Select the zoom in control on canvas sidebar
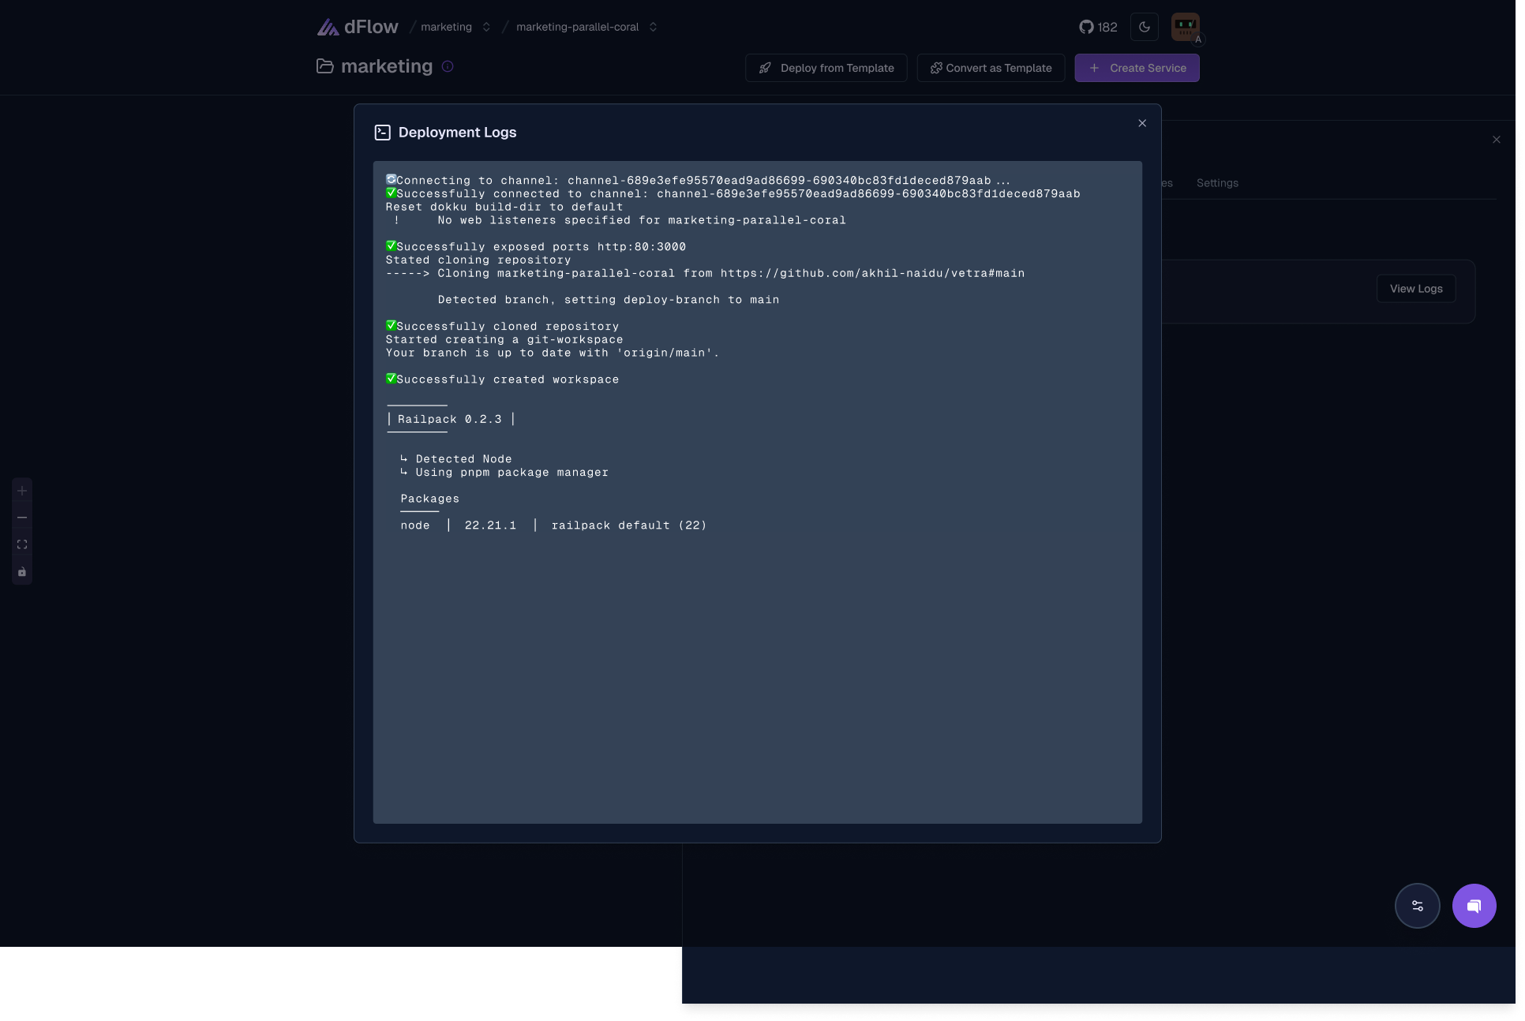1525x1021 pixels. (22, 491)
